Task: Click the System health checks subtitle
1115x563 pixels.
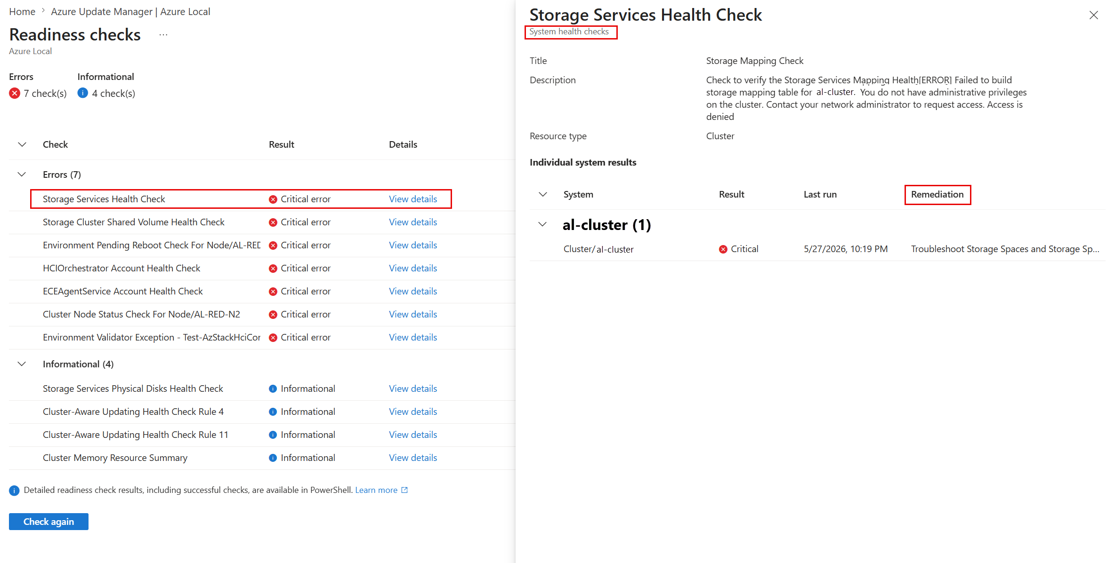Action: pos(569,32)
